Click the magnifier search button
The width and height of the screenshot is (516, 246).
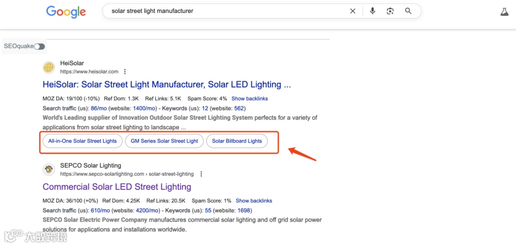click(408, 11)
